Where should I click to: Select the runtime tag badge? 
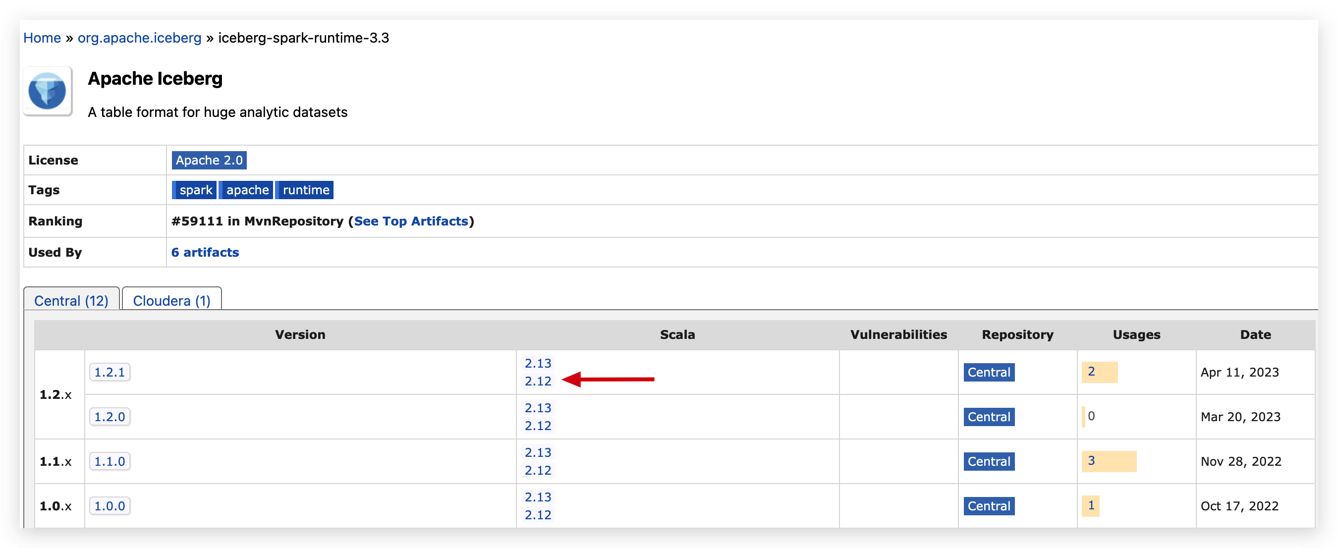click(304, 190)
